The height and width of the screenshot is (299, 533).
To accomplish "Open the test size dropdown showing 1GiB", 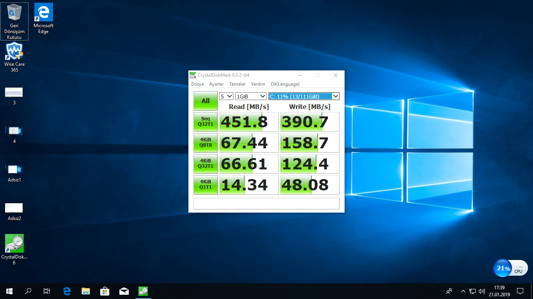I will pyautogui.click(x=251, y=96).
